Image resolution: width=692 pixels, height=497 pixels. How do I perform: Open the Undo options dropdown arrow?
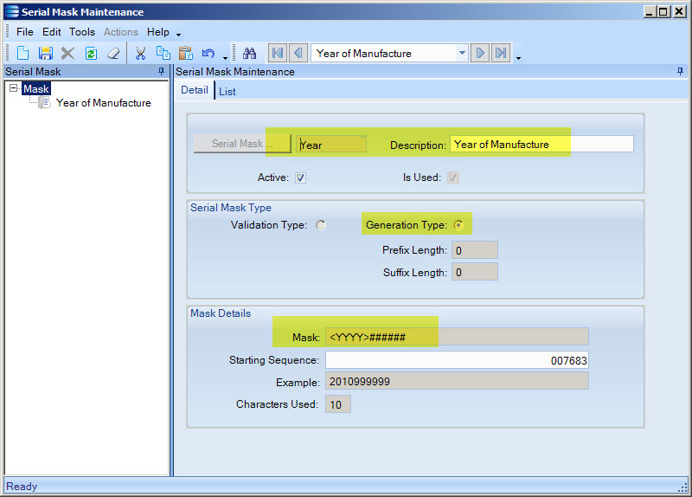225,57
